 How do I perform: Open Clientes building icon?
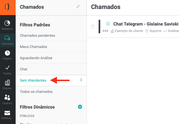click(8, 84)
